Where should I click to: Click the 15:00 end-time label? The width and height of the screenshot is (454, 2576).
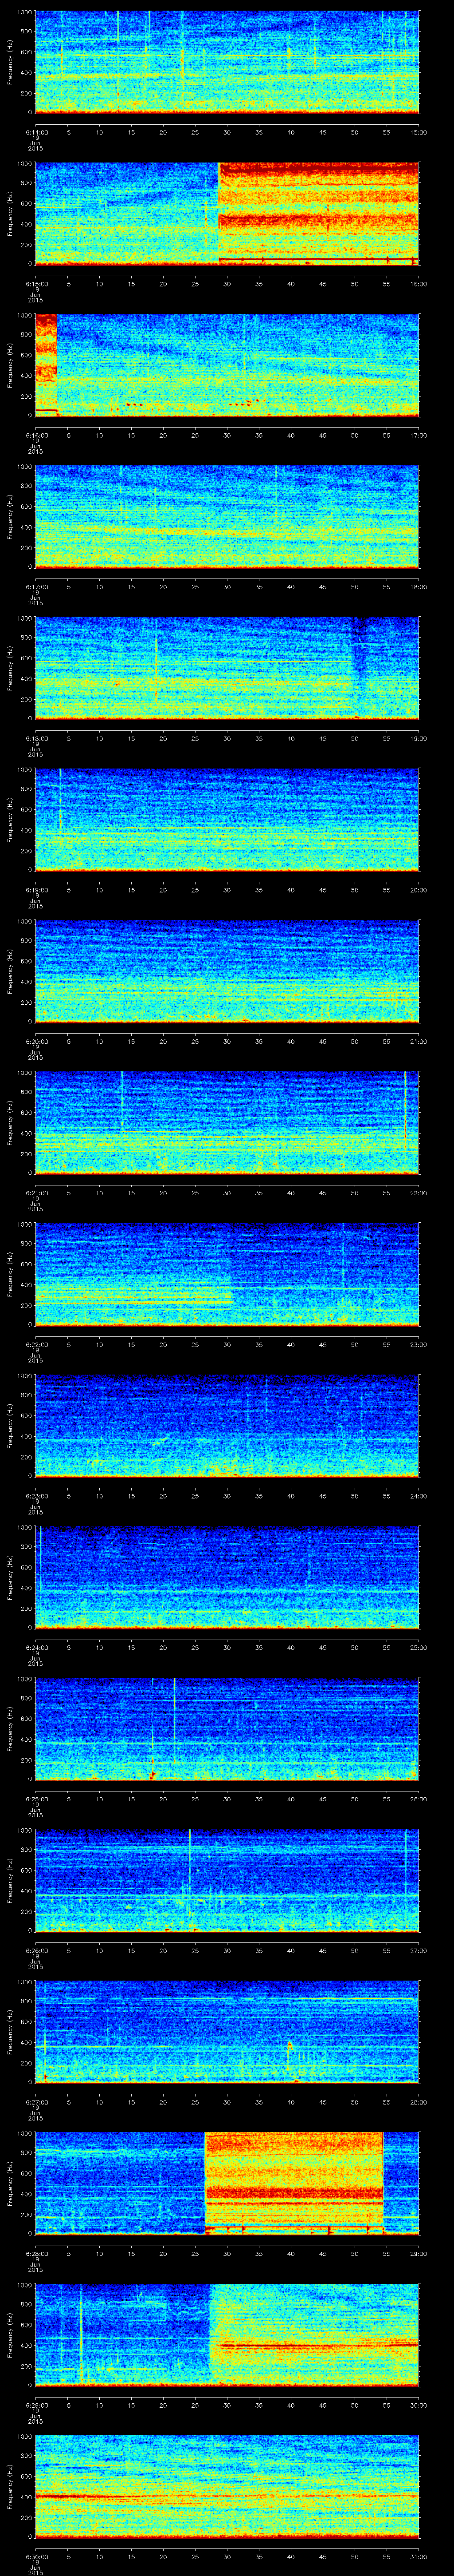tap(419, 132)
